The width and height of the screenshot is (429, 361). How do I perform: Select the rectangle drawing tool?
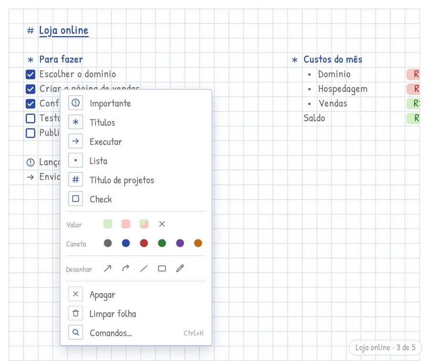click(x=162, y=269)
